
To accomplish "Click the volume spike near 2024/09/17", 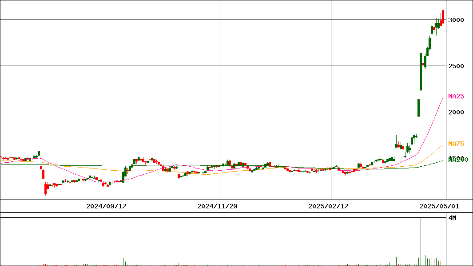I will coord(123,261).
